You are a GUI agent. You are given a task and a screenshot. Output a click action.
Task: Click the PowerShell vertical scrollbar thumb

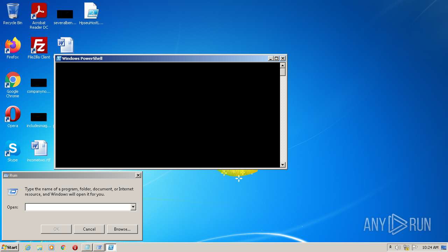coord(283,72)
